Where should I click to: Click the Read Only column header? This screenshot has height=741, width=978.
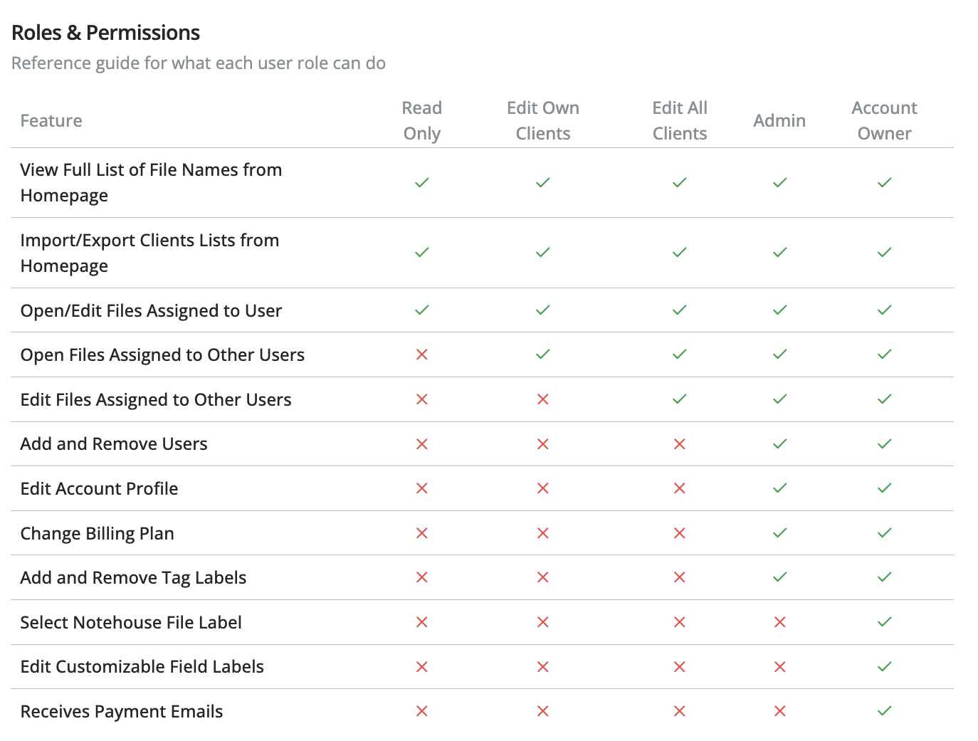(421, 120)
